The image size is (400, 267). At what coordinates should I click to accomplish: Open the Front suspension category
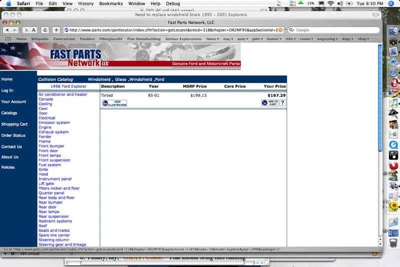(54, 160)
